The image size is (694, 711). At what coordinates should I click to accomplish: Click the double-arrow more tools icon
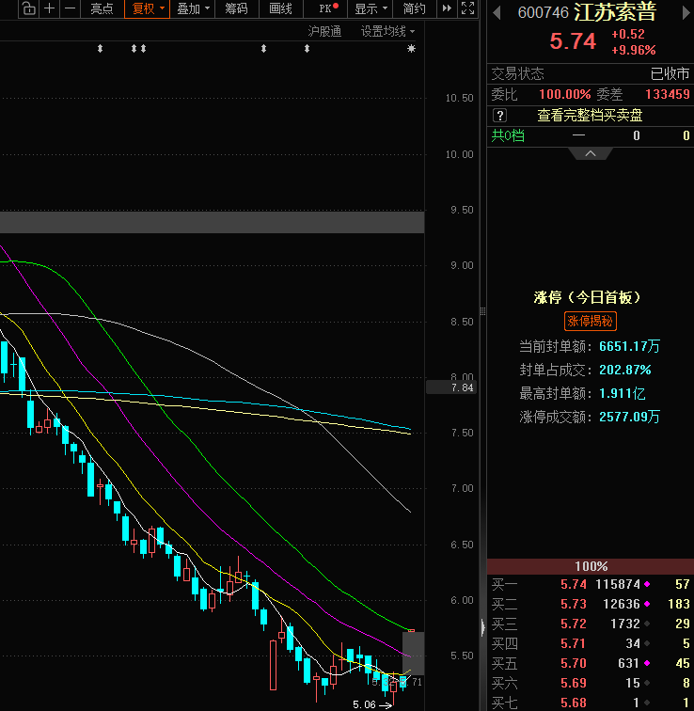[x=447, y=8]
